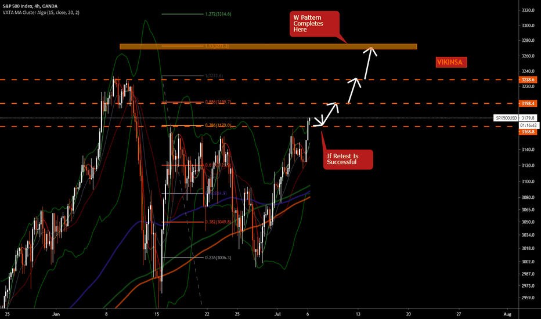Click the 01:16:43 candle countdown timer

tap(528, 125)
